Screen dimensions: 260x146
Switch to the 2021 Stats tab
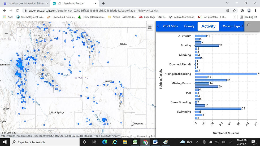point(170,26)
